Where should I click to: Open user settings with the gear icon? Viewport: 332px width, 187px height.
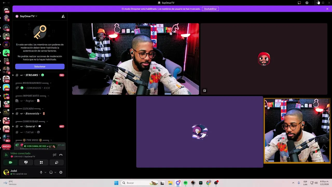pyautogui.click(x=61, y=172)
